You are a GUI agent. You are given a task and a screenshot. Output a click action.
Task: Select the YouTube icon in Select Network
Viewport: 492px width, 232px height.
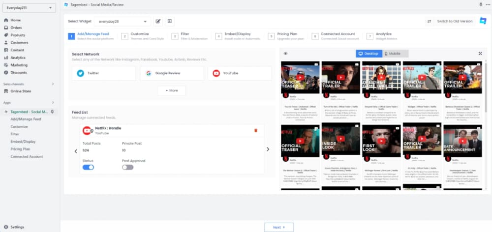point(216,73)
